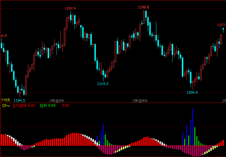The image size is (226, 157).
Task: Click the 拉升 value 0.00 in green
Action: (52, 105)
